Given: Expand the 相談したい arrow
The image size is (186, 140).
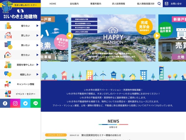Looking at the screenshot, I should point(38,74).
